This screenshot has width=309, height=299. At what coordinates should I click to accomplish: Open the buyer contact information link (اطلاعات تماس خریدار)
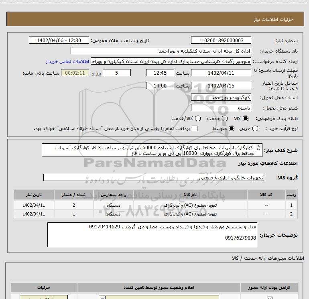(67, 61)
